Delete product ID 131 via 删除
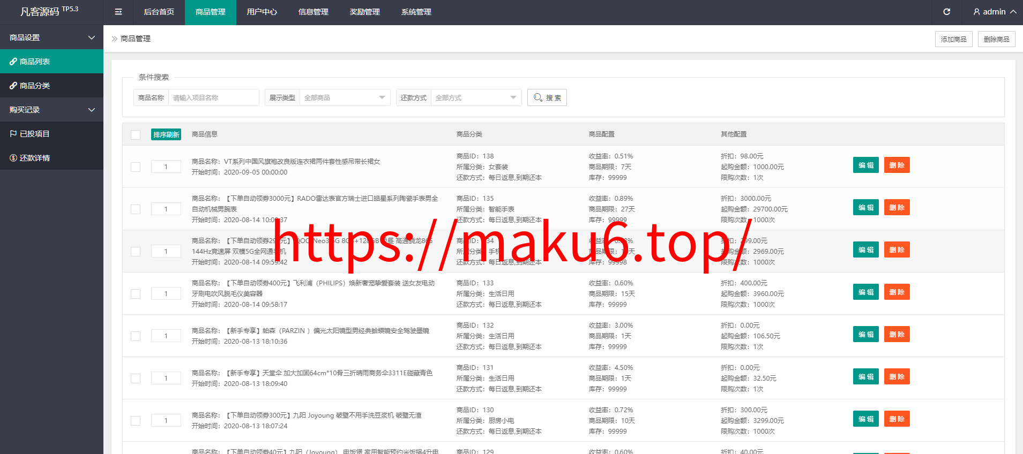 coord(897,376)
